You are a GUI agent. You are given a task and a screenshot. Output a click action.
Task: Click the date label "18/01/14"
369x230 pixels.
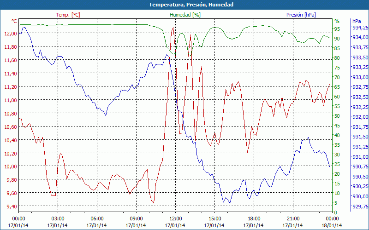[332, 225]
